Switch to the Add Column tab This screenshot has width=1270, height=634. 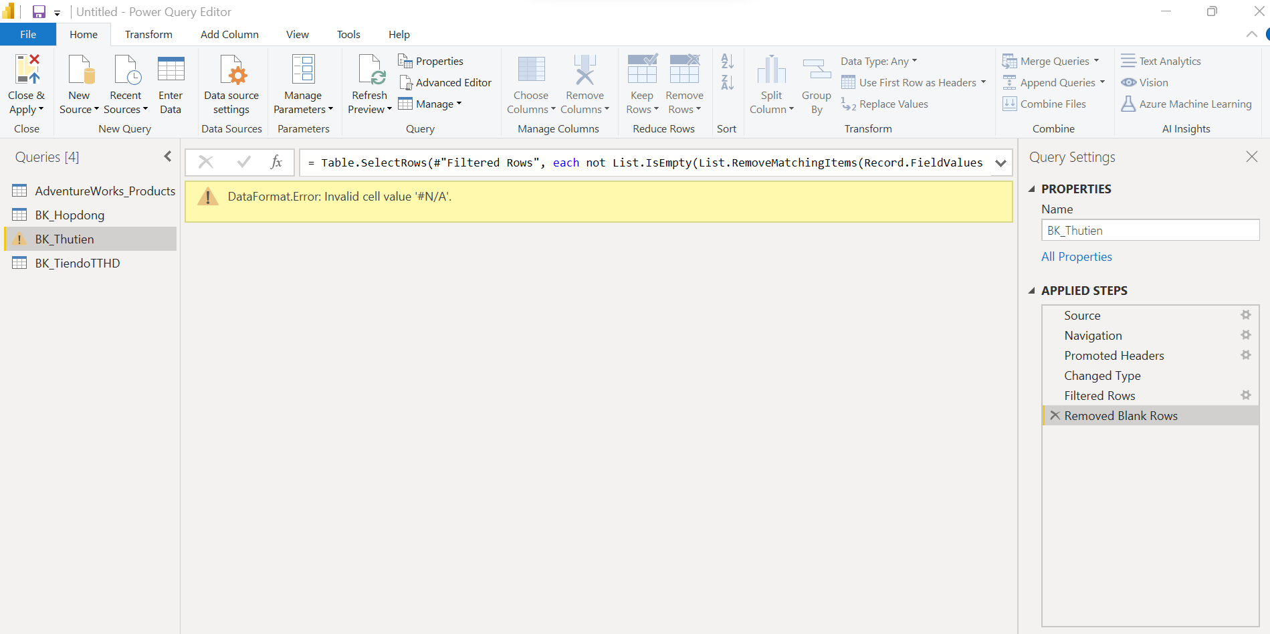coord(229,34)
